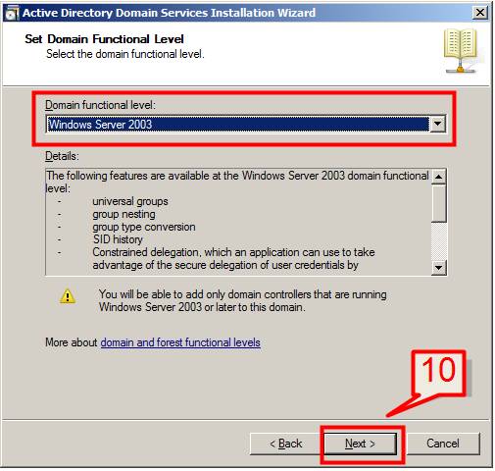Click the Details label above the text box
The height and width of the screenshot is (471, 495).
(62, 156)
